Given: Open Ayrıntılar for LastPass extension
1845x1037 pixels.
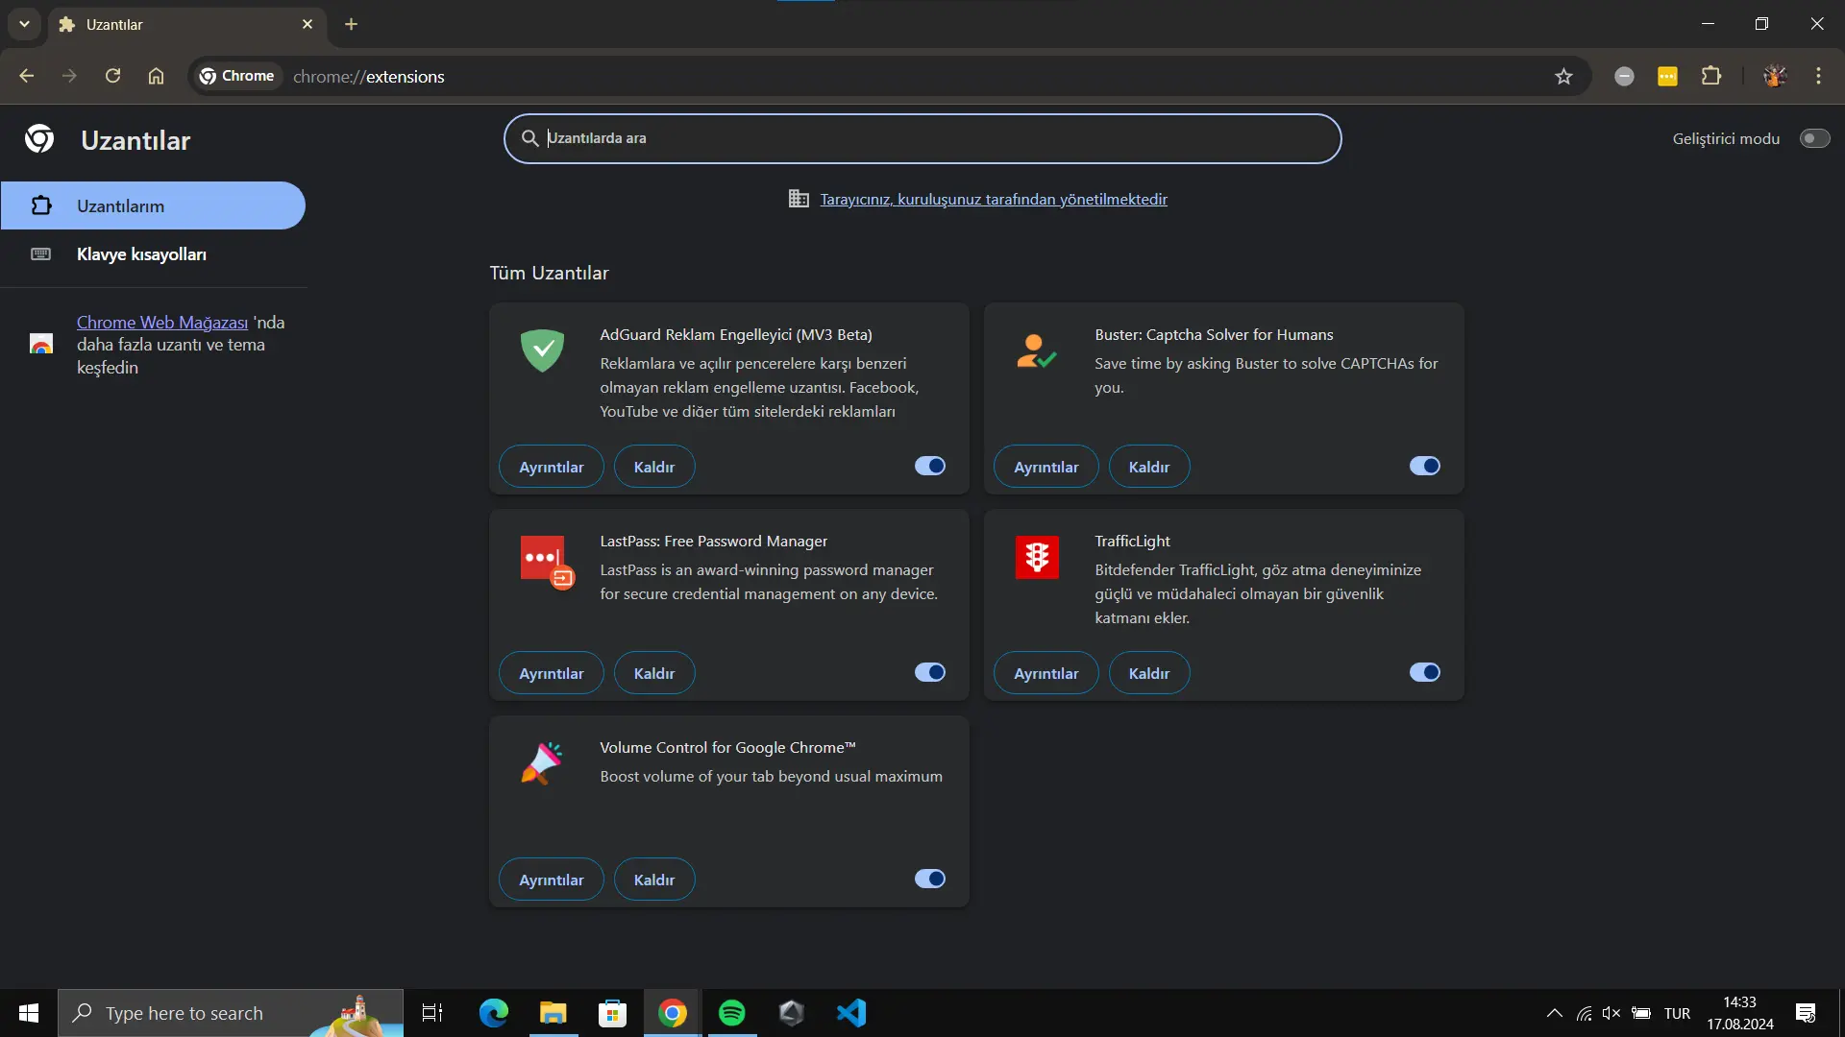Looking at the screenshot, I should point(551,673).
